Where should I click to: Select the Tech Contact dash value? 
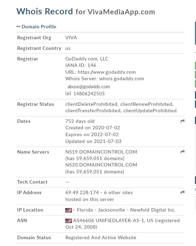coord(67,182)
